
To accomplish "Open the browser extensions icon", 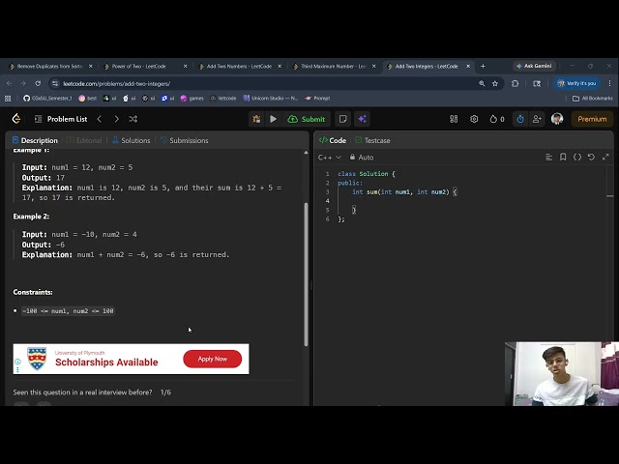I will [516, 84].
